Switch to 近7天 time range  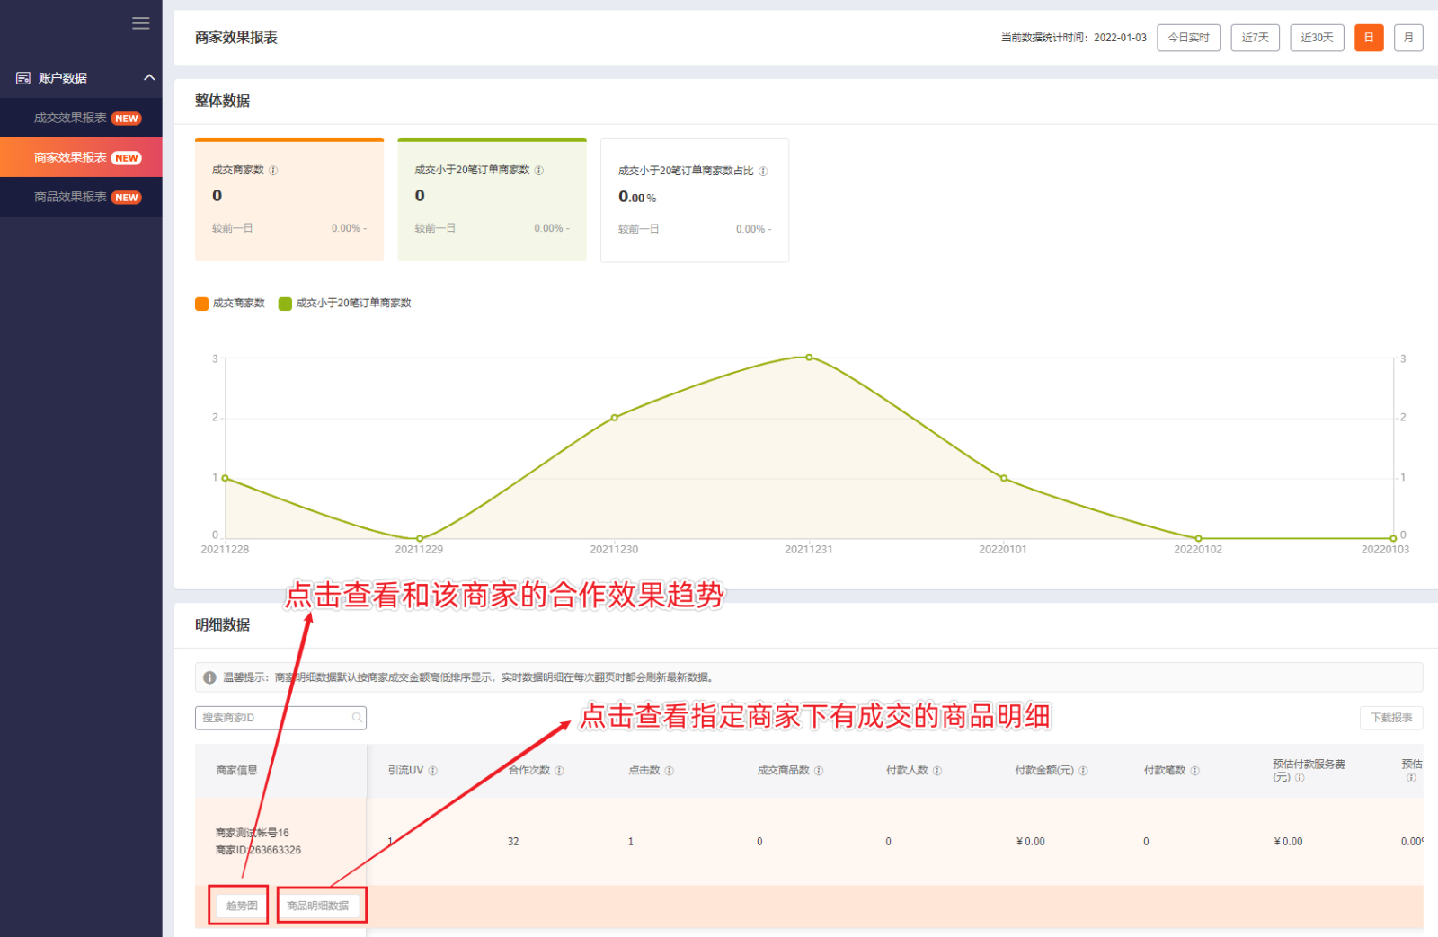[x=1255, y=38]
